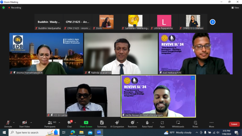Click ICC Sri Lanka video tile
242x136 pixels.
[x=84, y=96]
